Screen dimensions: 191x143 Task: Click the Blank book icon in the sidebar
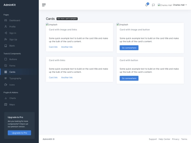coord(6,46)
